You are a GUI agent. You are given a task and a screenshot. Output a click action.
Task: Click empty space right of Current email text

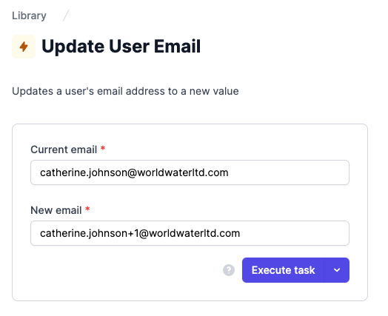click(287, 172)
